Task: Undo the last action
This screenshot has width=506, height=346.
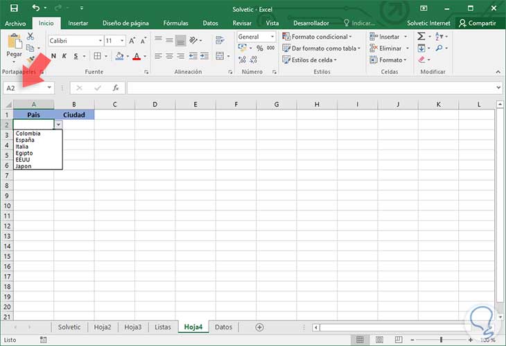Action: point(36,8)
